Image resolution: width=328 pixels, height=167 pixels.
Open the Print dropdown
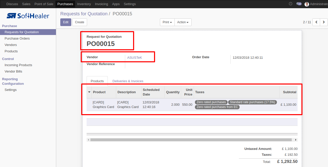tap(167, 22)
